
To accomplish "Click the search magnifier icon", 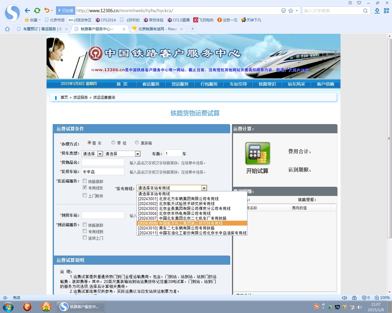I will tap(365, 11).
